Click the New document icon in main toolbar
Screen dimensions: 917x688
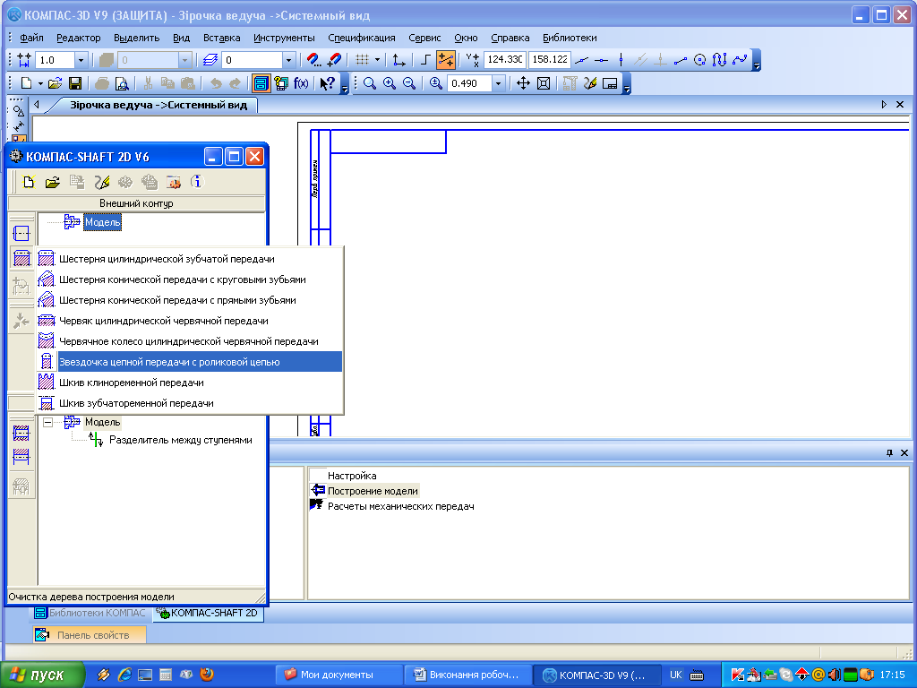click(x=26, y=83)
